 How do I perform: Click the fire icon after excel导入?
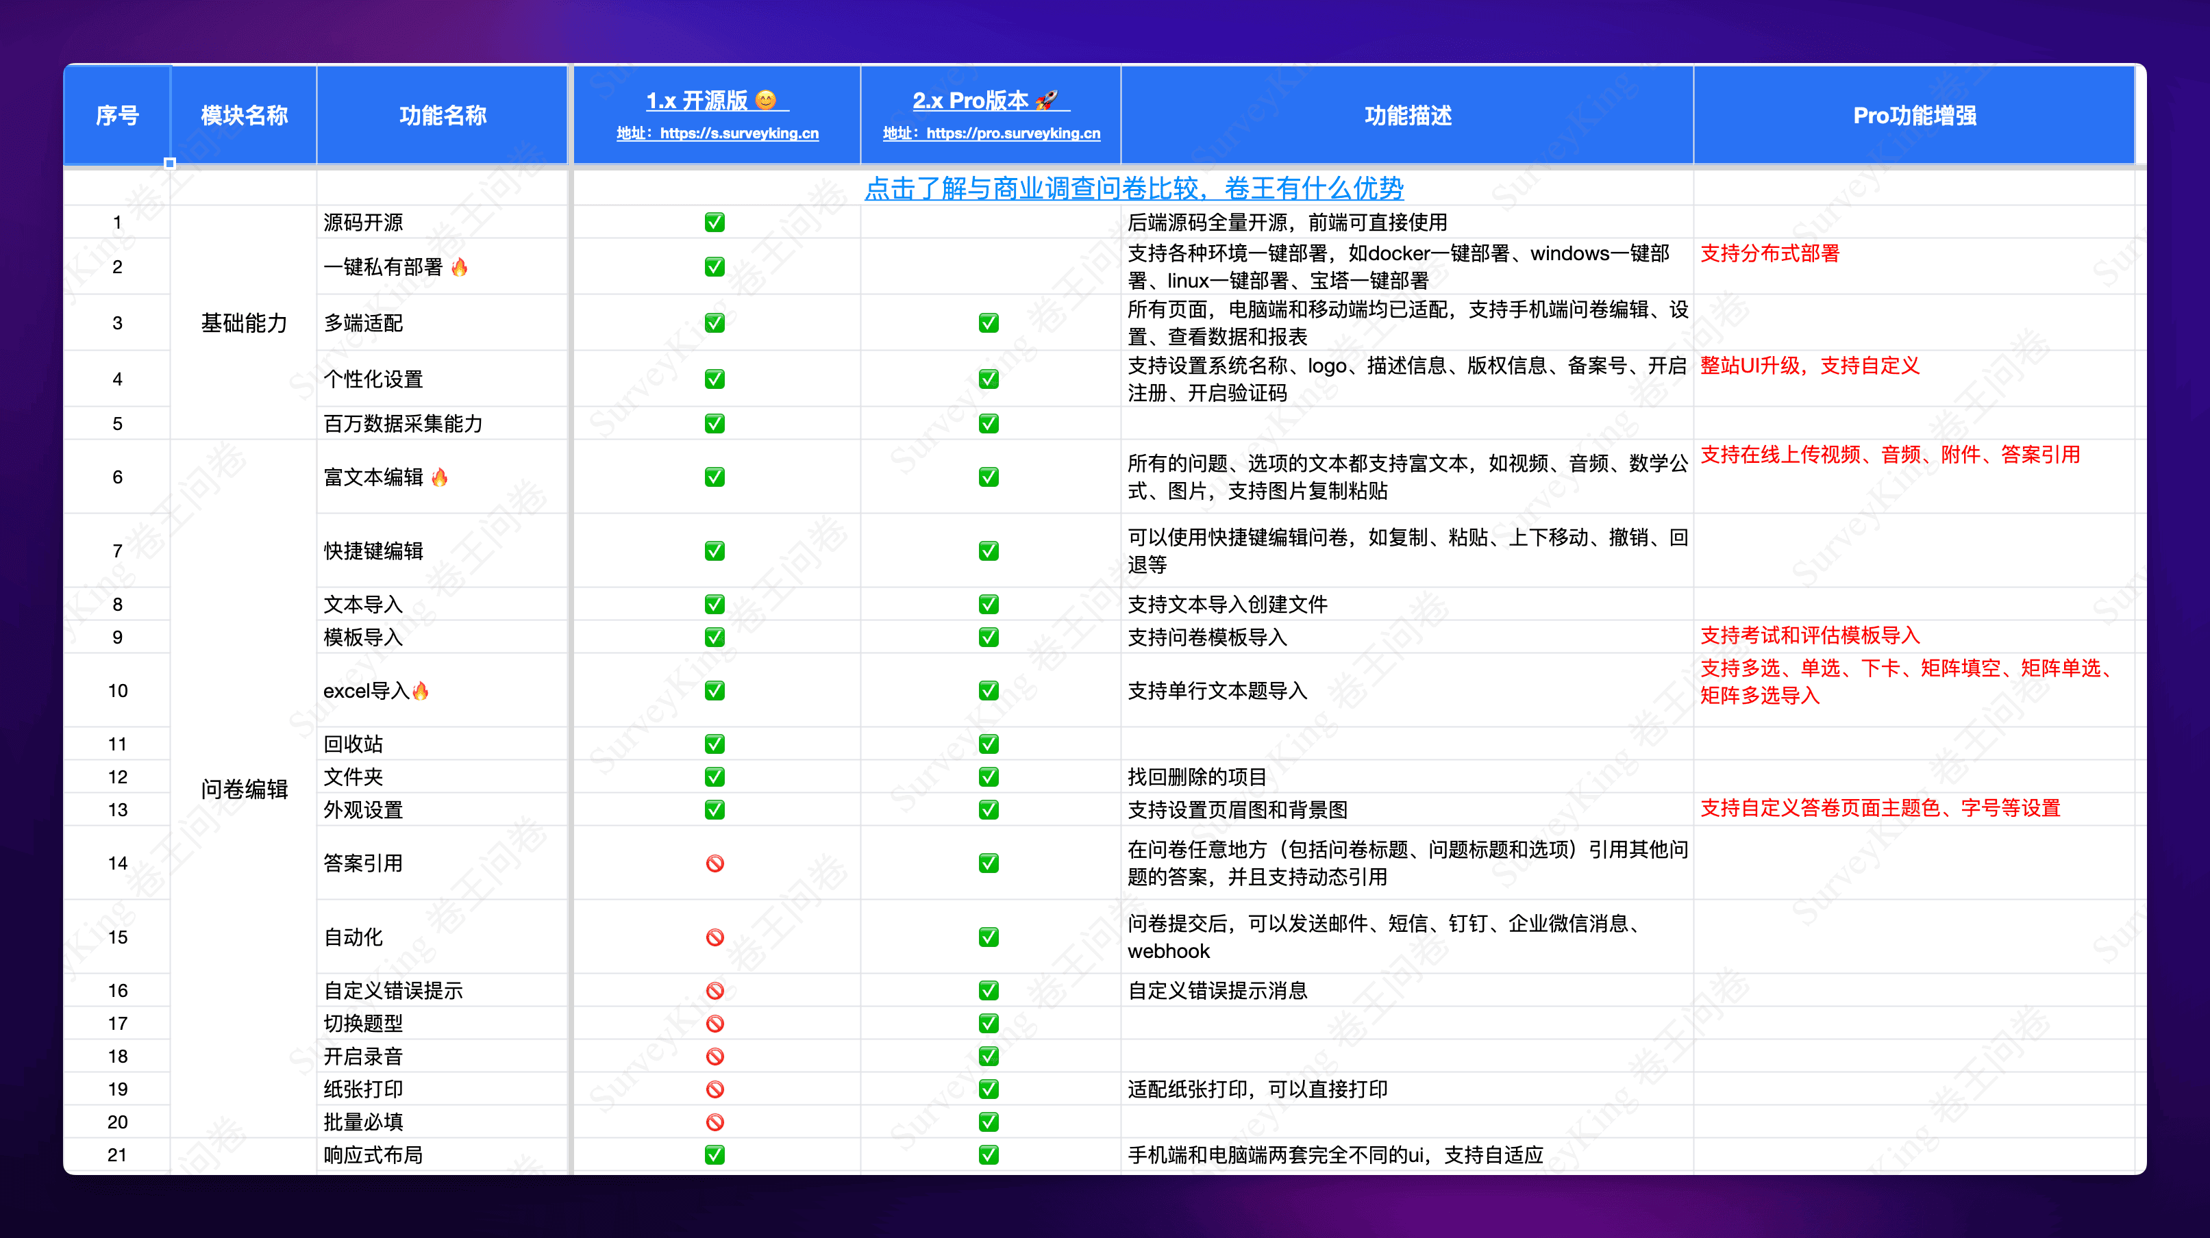pos(421,691)
